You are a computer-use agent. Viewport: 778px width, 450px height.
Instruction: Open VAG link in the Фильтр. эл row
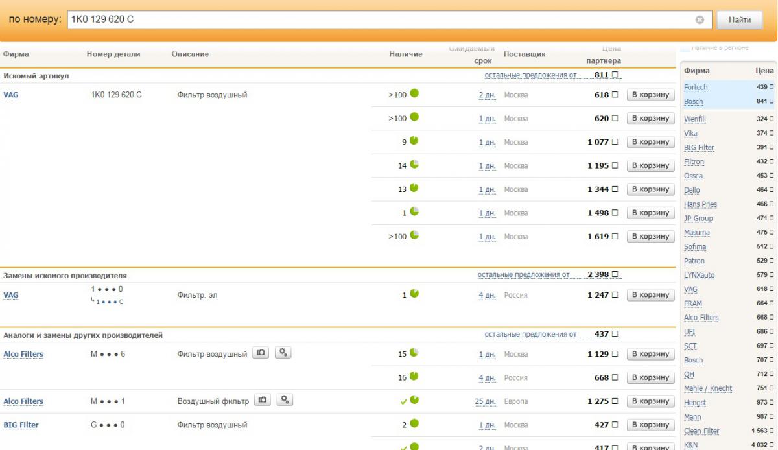click(x=11, y=295)
